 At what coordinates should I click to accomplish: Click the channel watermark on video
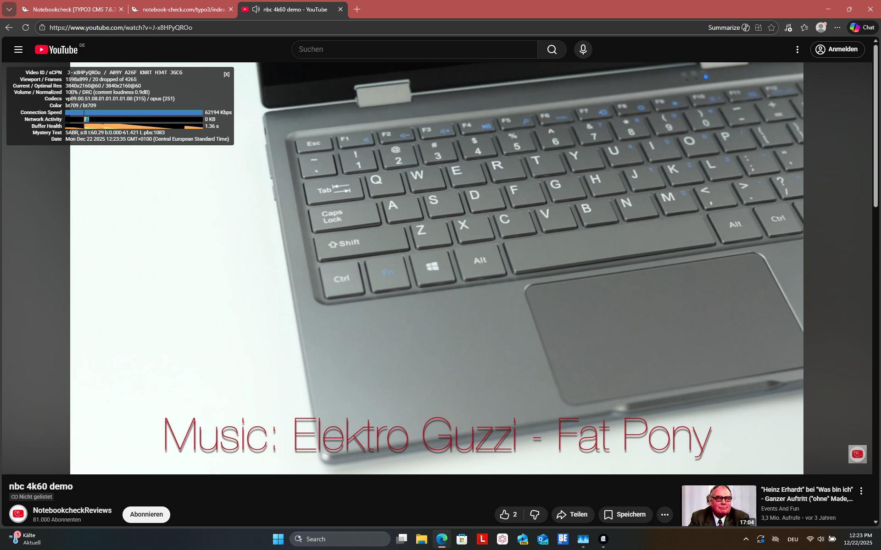coord(857,454)
